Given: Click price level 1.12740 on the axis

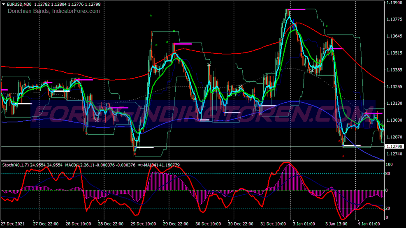Looking at the screenshot, I should click(394, 154).
